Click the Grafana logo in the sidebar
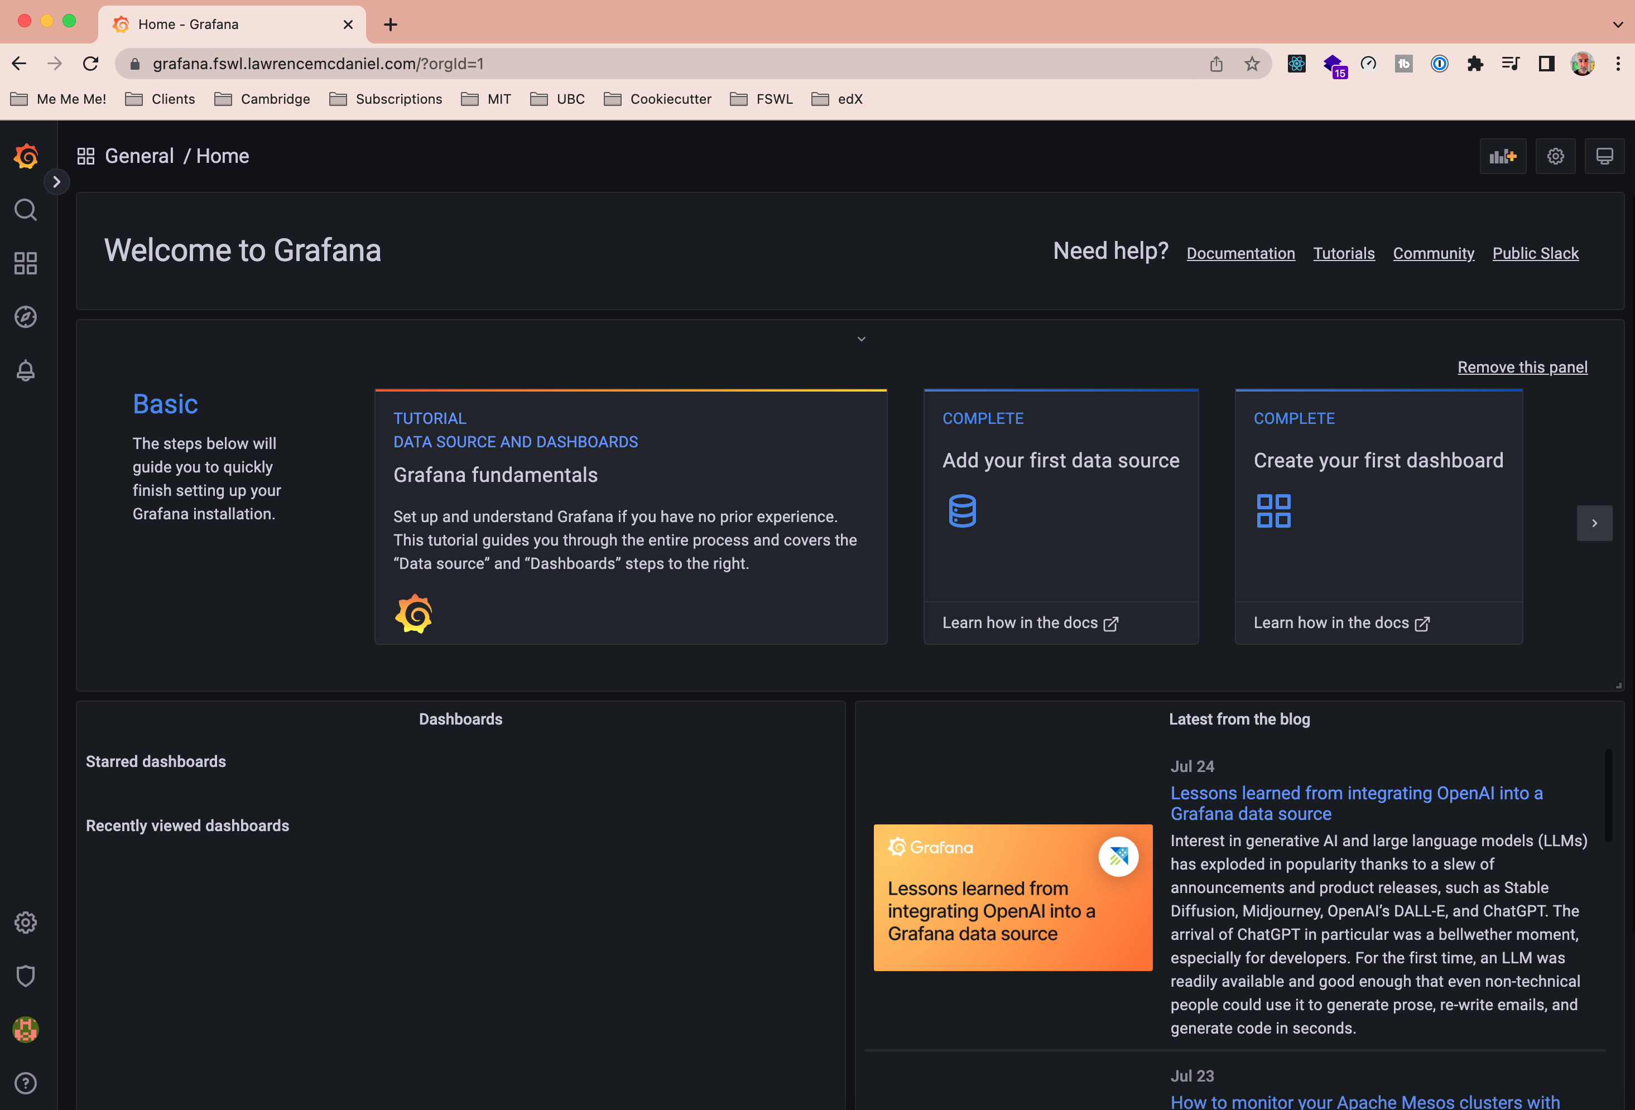This screenshot has height=1110, width=1635. tap(26, 156)
